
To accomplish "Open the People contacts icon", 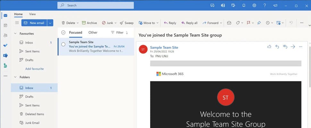I will (5, 35).
